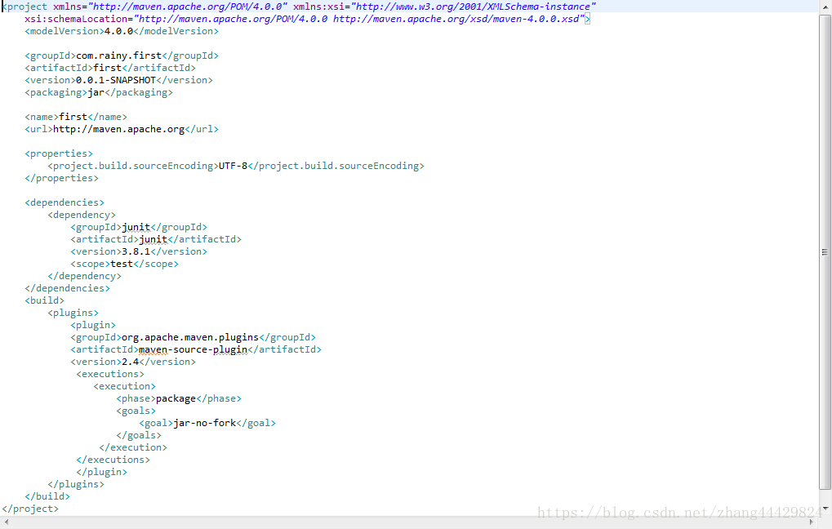Viewport: 832px width, 529px height.
Task: Click the scope value test
Action: click(x=122, y=264)
